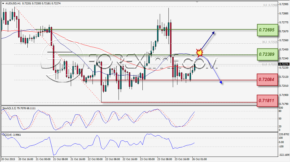Click the 23 Oct 08:00 time label
Viewport: 290px width, 162px height.
(165, 159)
